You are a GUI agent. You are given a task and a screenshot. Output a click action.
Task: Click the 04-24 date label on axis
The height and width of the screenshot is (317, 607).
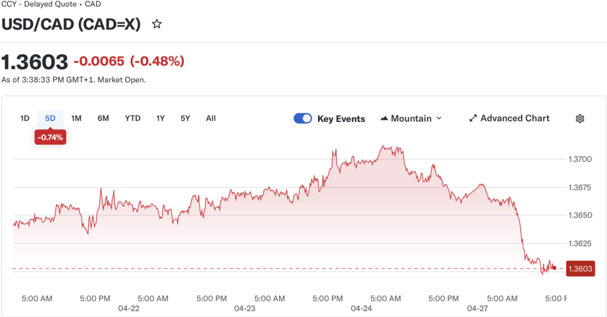[x=361, y=309]
